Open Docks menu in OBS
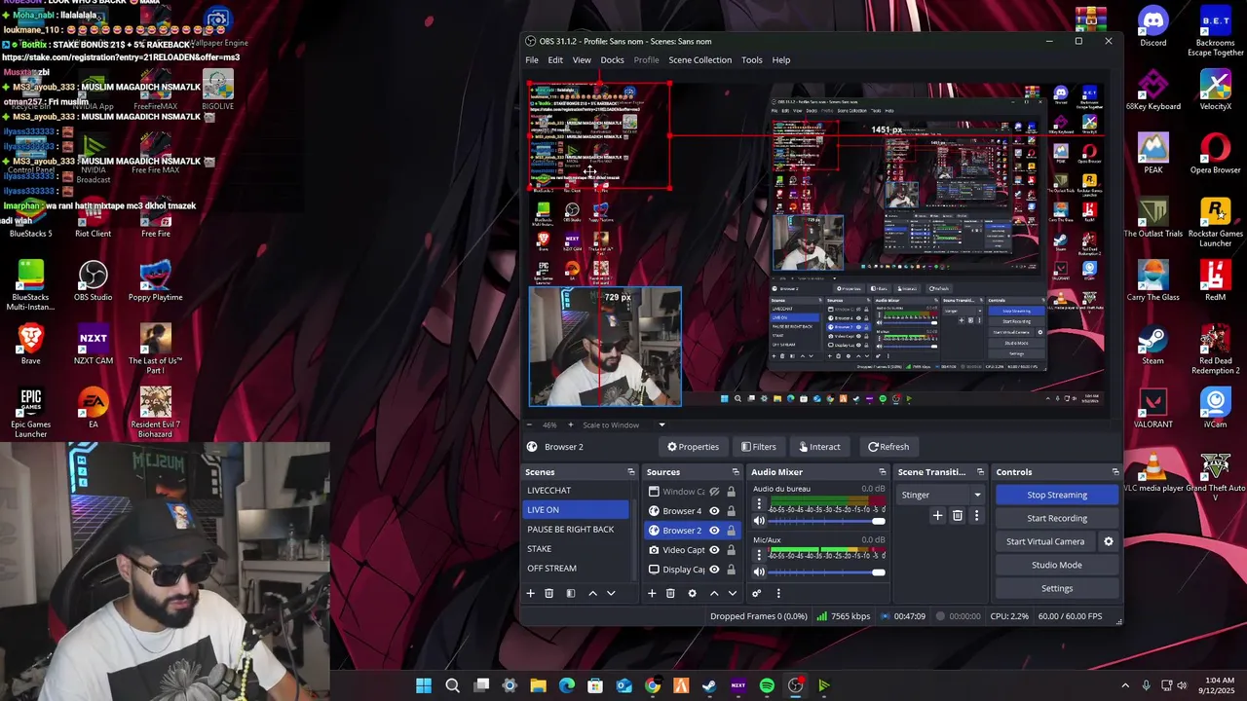1247x701 pixels. (x=612, y=59)
